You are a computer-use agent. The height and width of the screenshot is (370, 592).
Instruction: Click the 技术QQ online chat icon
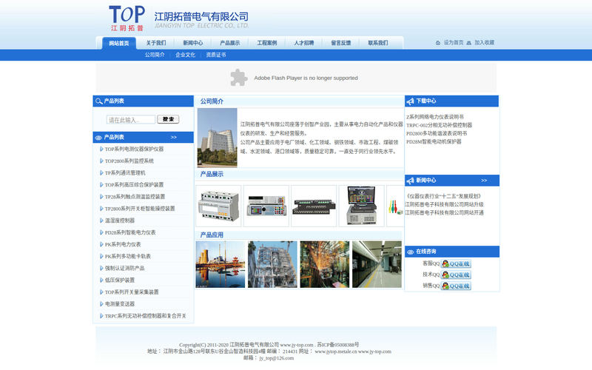pyautogui.click(x=456, y=275)
